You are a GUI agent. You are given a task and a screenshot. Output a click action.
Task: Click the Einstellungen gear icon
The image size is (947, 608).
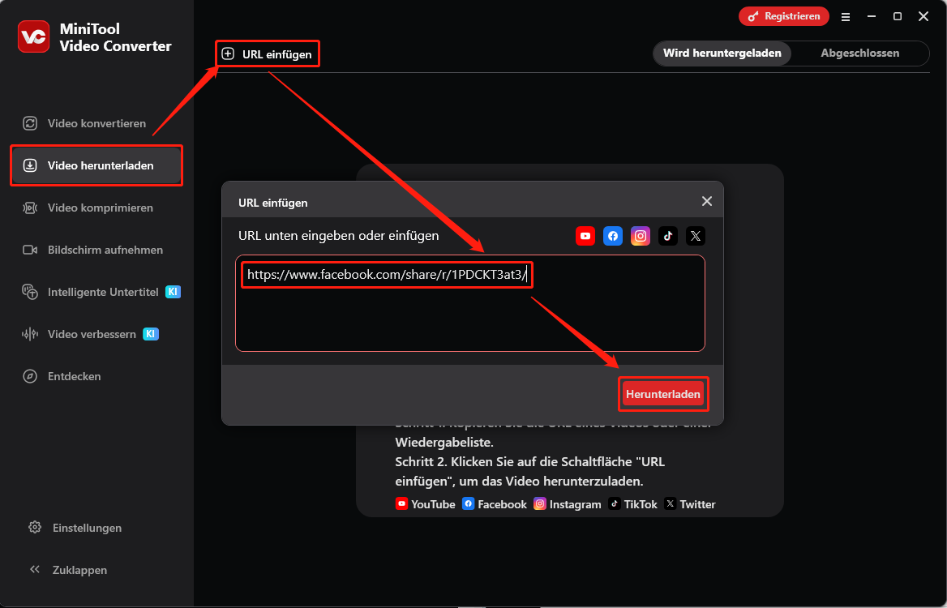pos(34,527)
